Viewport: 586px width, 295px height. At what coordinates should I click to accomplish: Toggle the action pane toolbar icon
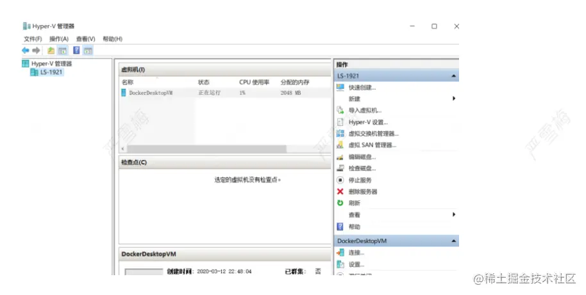tap(88, 51)
